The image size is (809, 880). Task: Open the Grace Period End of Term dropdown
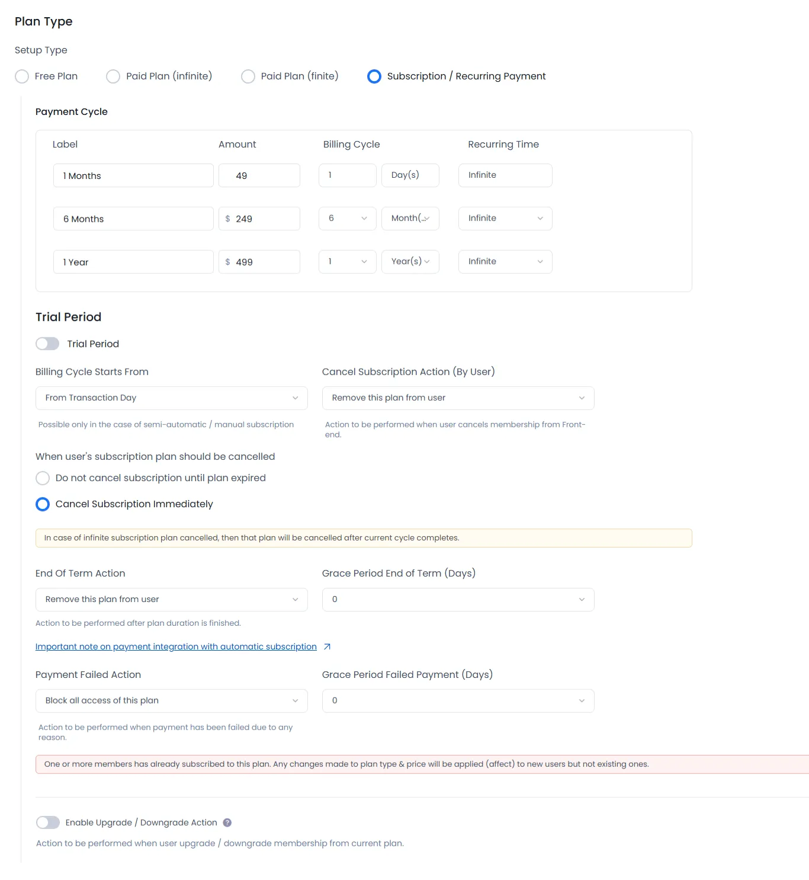pos(457,599)
